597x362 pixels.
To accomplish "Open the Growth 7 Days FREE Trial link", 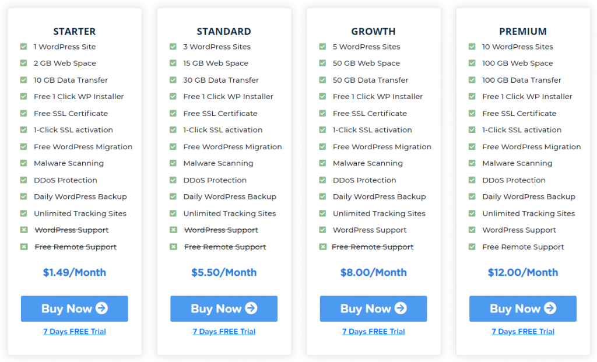I will (373, 332).
